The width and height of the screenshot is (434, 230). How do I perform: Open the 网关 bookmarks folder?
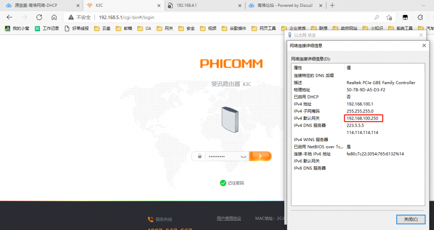click(165, 28)
